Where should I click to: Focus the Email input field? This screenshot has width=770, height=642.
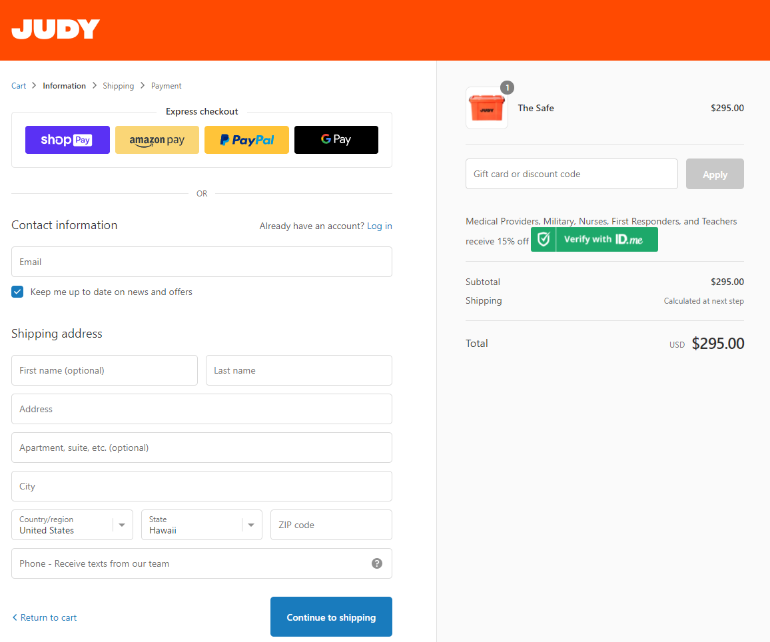[x=202, y=262]
